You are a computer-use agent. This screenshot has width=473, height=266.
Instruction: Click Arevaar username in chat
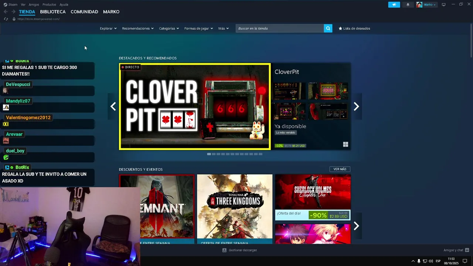pyautogui.click(x=14, y=134)
